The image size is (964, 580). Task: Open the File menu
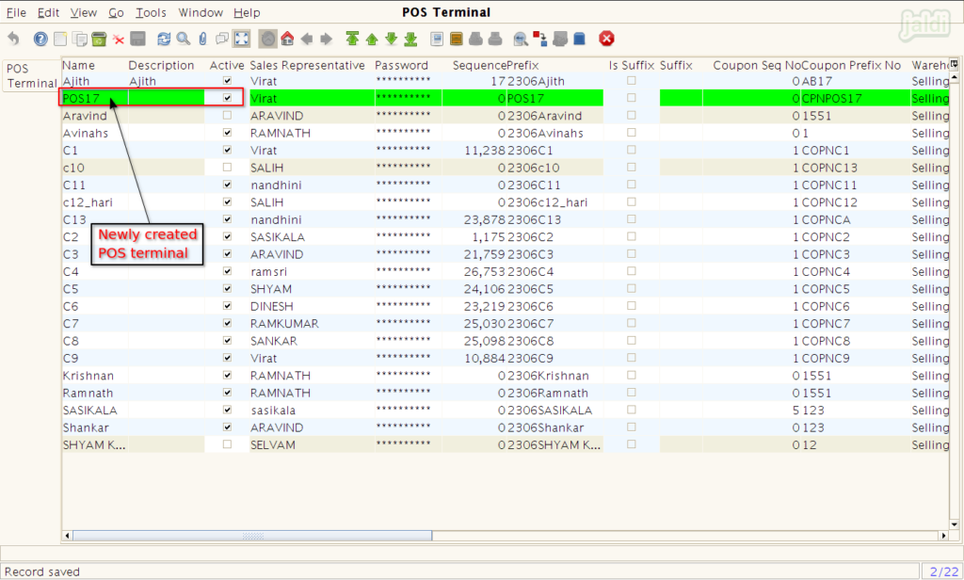click(16, 12)
